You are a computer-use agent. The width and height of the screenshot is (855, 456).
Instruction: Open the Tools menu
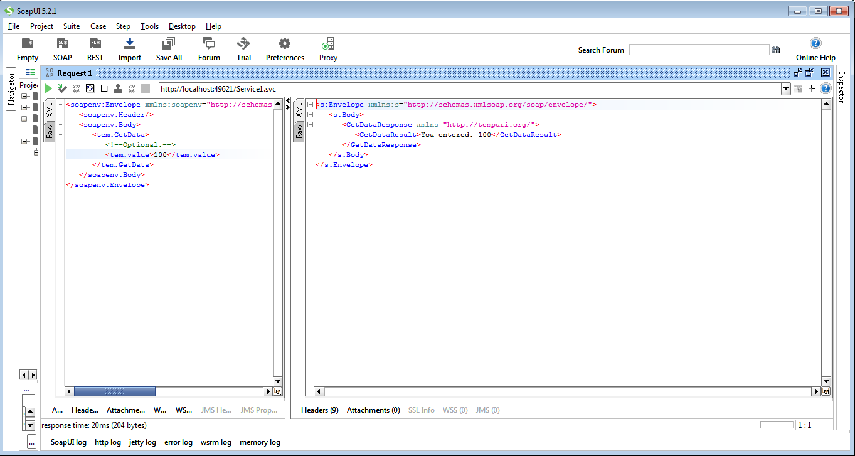click(x=149, y=26)
